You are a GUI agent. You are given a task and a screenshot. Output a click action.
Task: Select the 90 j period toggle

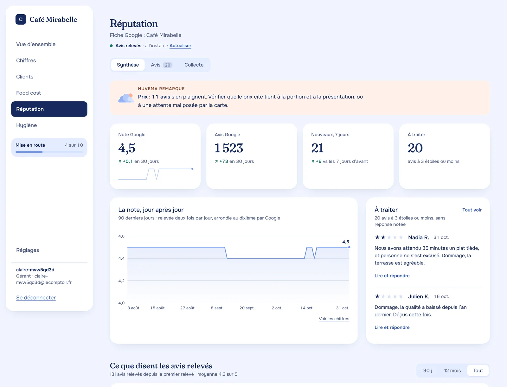click(x=427, y=371)
